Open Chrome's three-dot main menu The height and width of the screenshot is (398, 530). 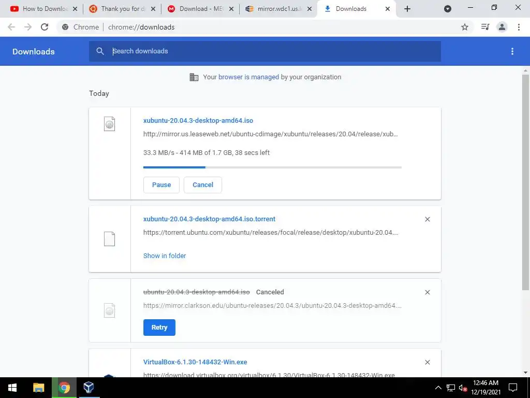point(519,27)
